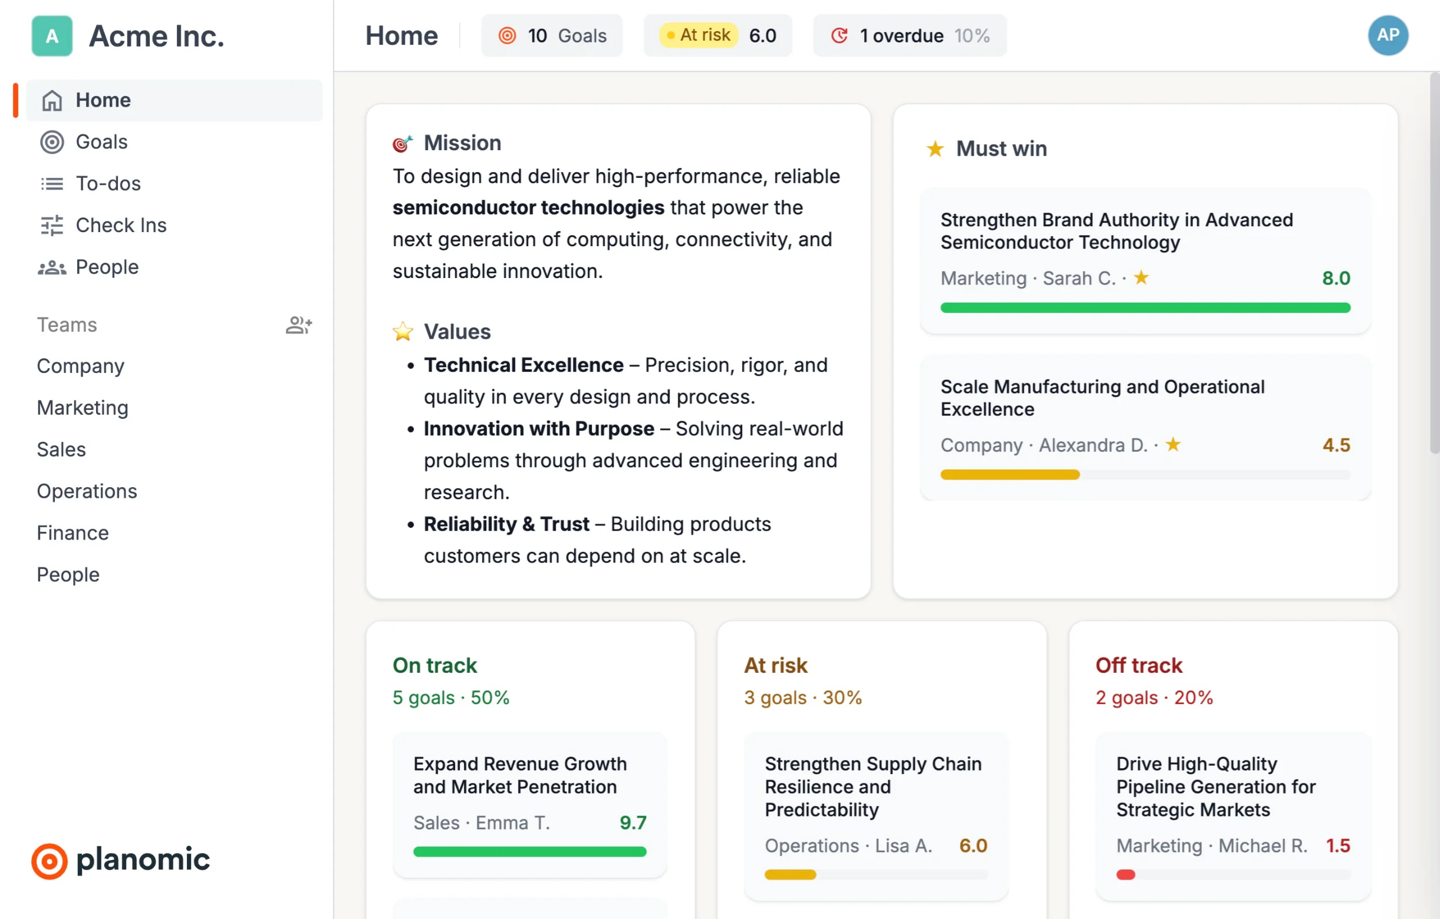
Task: Select the Finance team in sidebar
Action: click(73, 533)
